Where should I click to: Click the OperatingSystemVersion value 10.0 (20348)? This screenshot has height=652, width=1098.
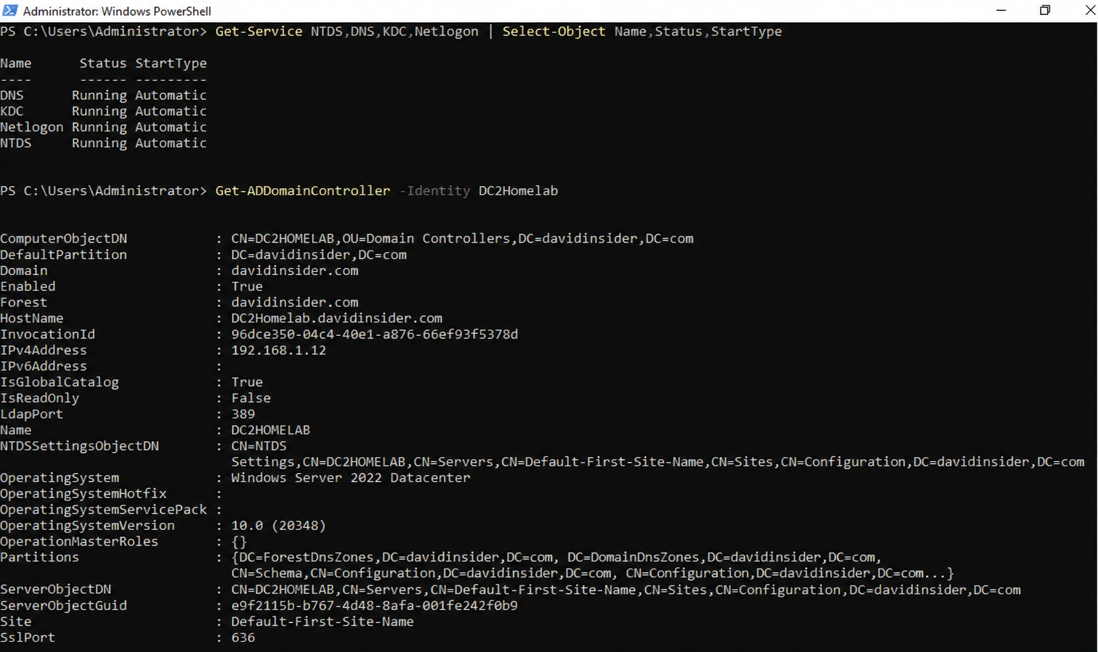coord(279,526)
